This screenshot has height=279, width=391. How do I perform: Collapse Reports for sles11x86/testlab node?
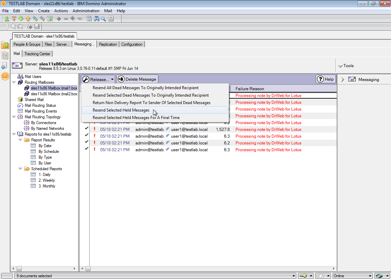coord(14,134)
